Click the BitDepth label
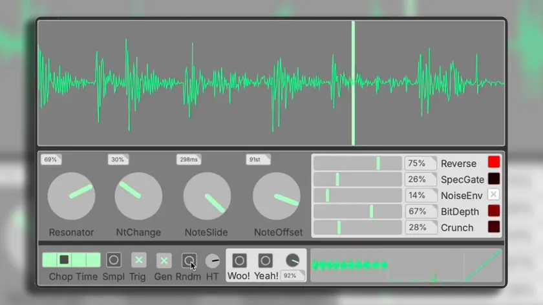The image size is (543, 305). pos(460,211)
